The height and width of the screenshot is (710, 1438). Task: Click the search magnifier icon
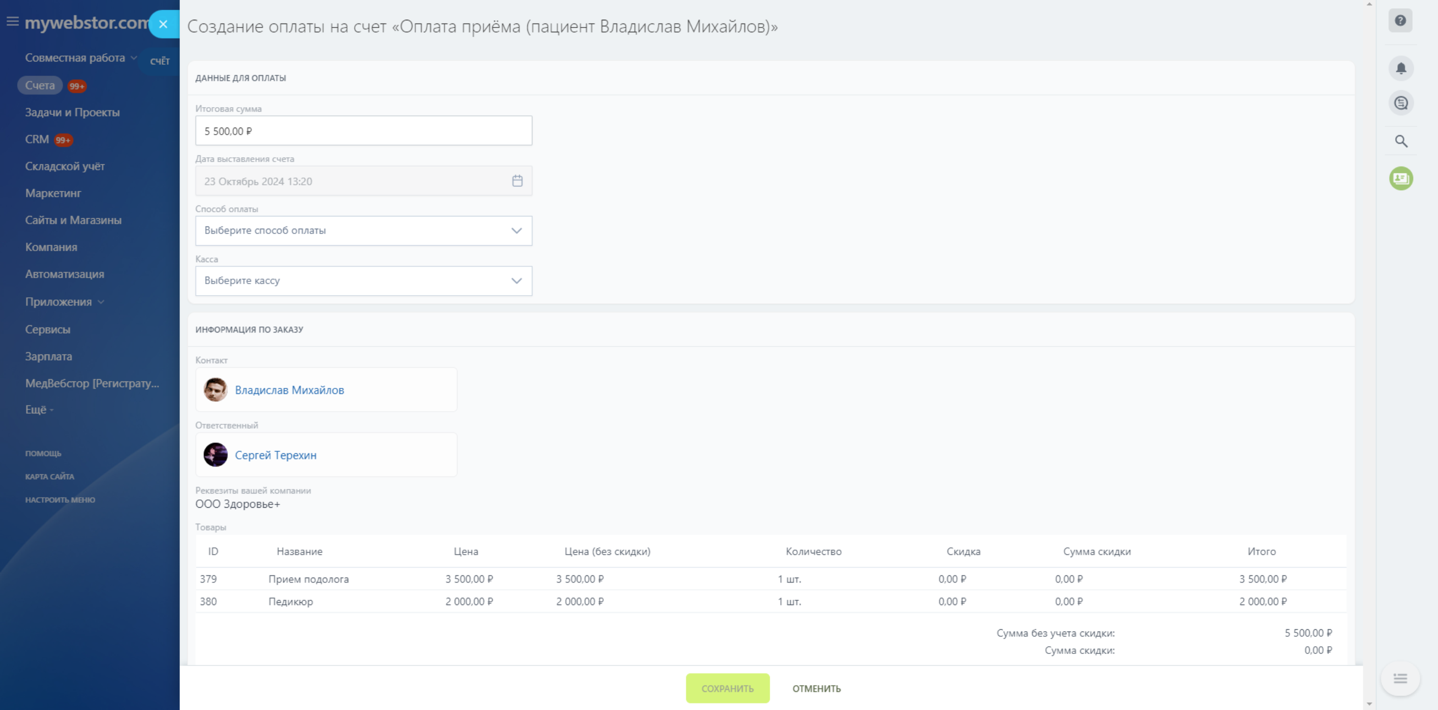(x=1400, y=141)
